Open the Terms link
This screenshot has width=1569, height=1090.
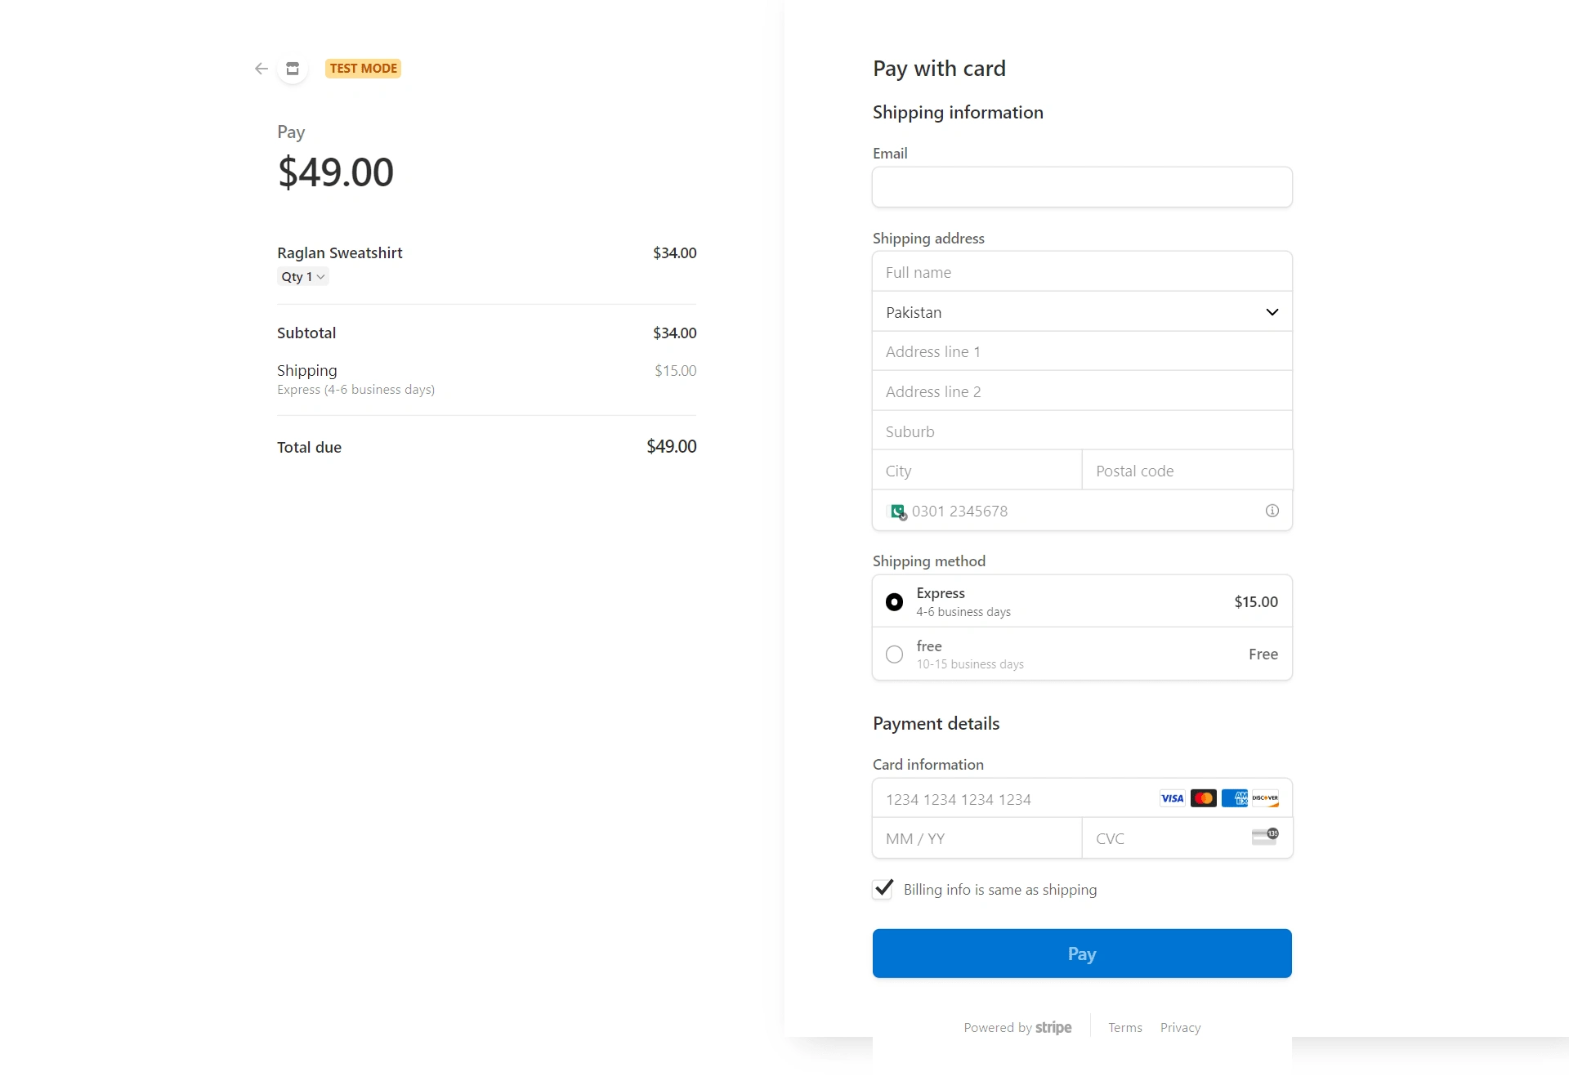tap(1124, 1028)
